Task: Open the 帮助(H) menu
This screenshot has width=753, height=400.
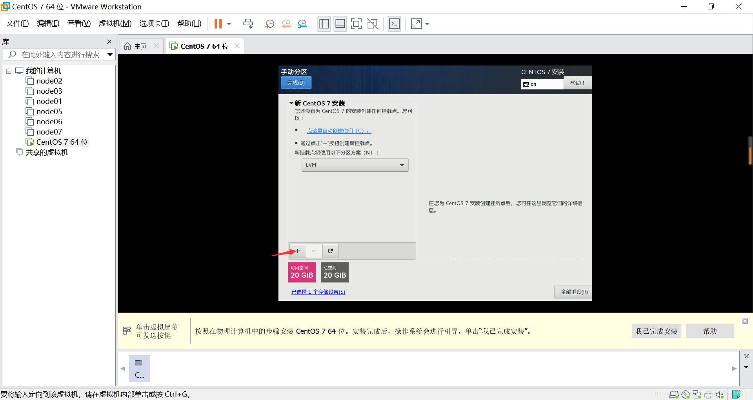Action: (x=189, y=24)
